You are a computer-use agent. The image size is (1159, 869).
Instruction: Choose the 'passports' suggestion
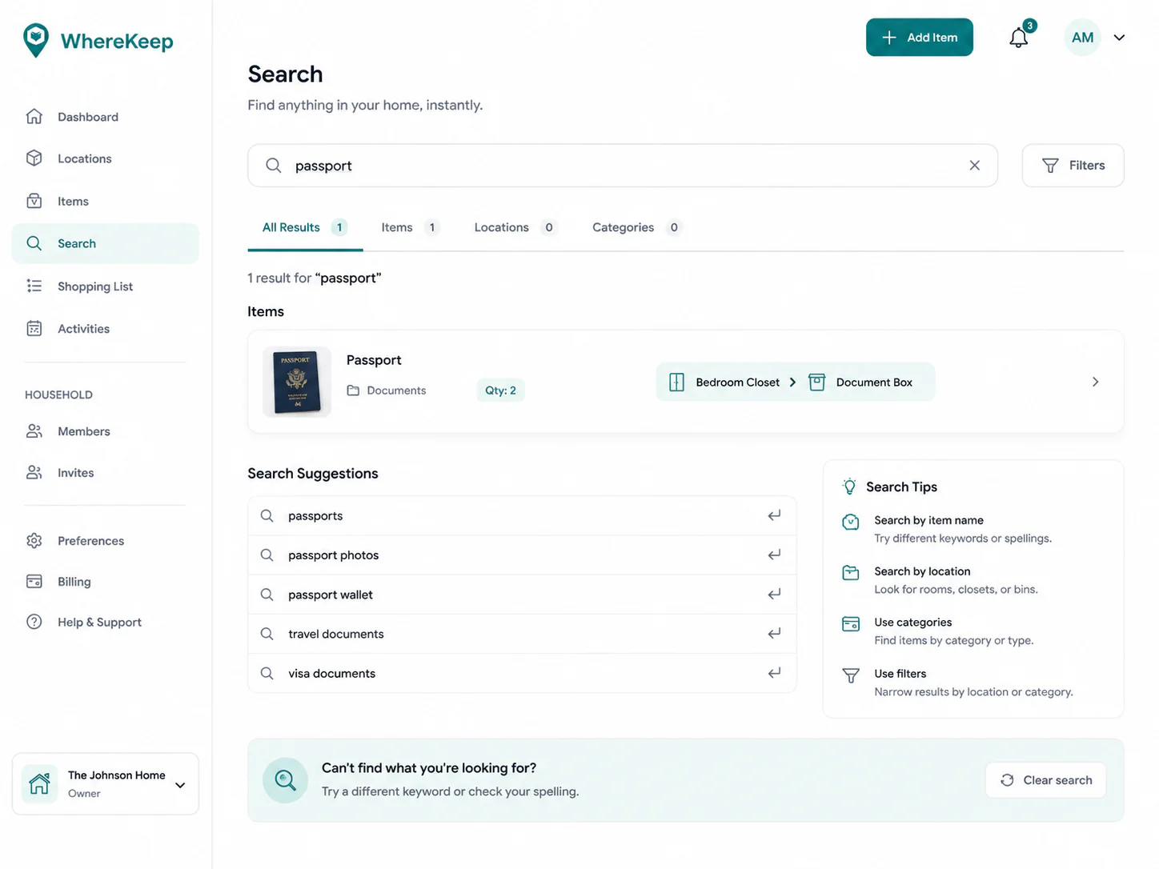pos(522,516)
